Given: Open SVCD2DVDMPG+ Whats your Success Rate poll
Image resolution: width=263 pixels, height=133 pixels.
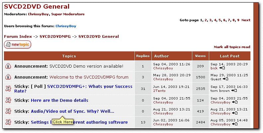Looking at the screenshot, I should [73, 89].
